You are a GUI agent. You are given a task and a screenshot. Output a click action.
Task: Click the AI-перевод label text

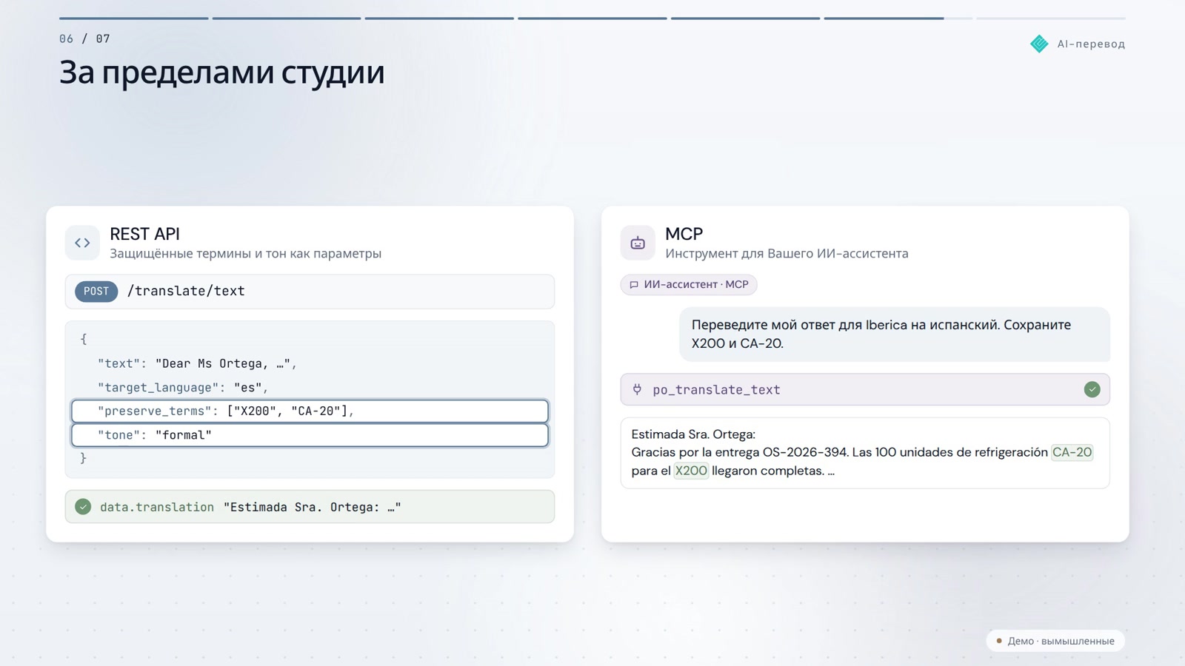coord(1091,44)
